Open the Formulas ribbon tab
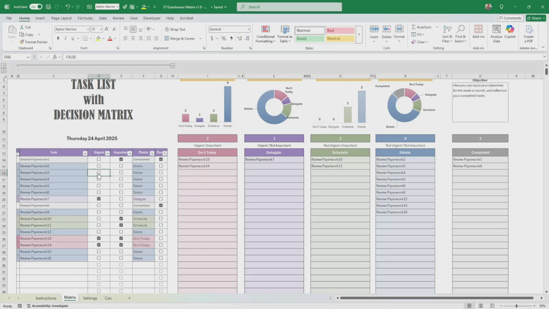 [x=85, y=18]
